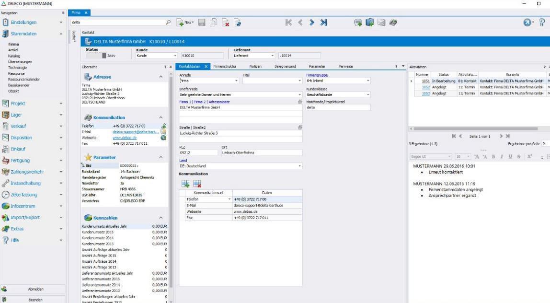The image size is (550, 303).
Task: Switch to the Firmenstruktur tab
Action: click(225, 66)
